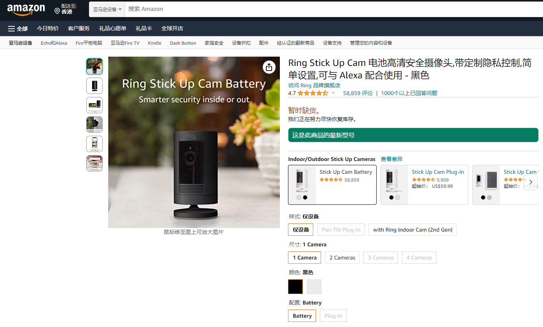Select the black dot on the Stick Up Cam Plug-In card
Screen dimensions: 543x327
tap(391, 197)
